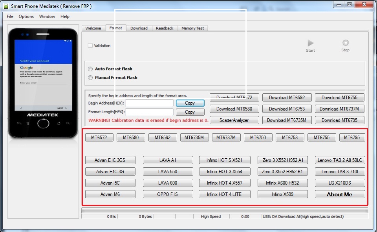
Task: Click the Download MT6580 button
Action: click(x=234, y=109)
